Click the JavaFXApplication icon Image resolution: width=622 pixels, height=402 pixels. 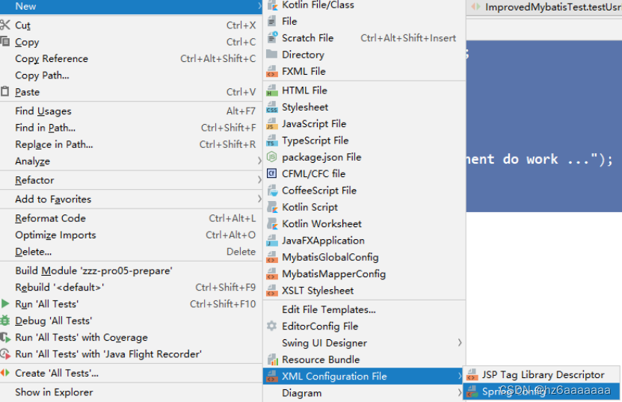coord(272,241)
